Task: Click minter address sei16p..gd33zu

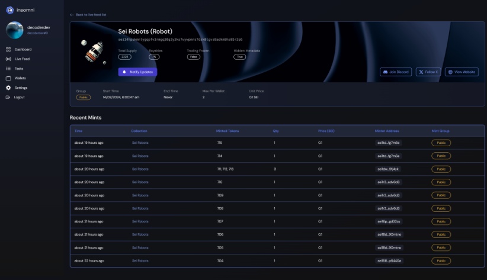Action: pyautogui.click(x=389, y=221)
